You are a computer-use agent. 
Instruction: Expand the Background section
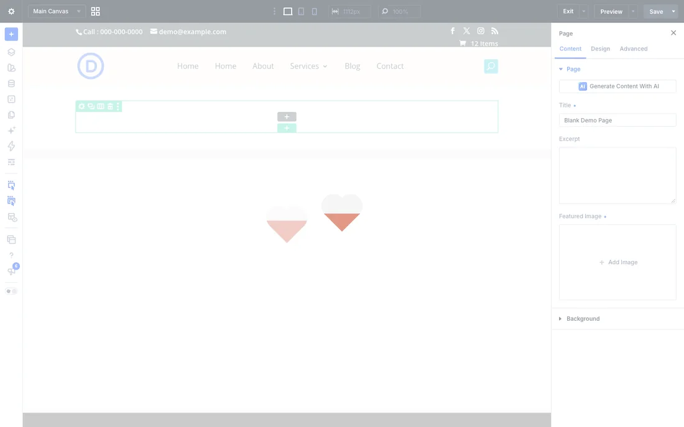click(x=580, y=318)
